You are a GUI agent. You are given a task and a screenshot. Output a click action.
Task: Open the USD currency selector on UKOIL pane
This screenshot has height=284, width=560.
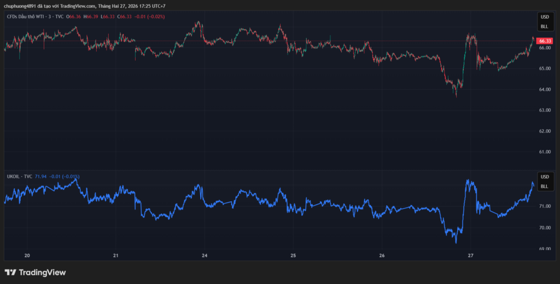point(544,177)
